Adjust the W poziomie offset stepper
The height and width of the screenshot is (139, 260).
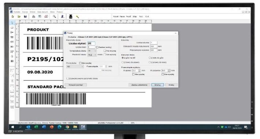pos(169,71)
